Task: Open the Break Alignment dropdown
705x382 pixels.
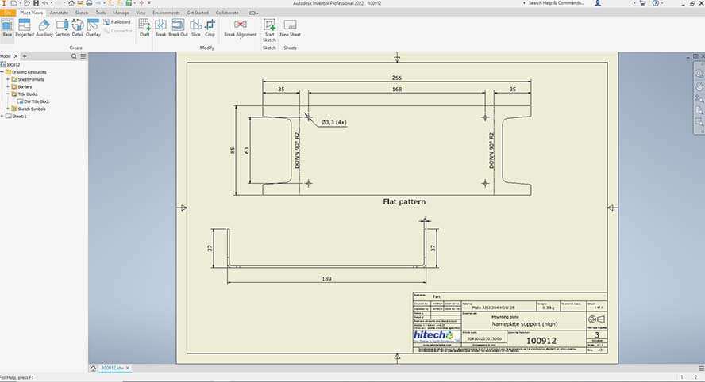Action: (241, 40)
